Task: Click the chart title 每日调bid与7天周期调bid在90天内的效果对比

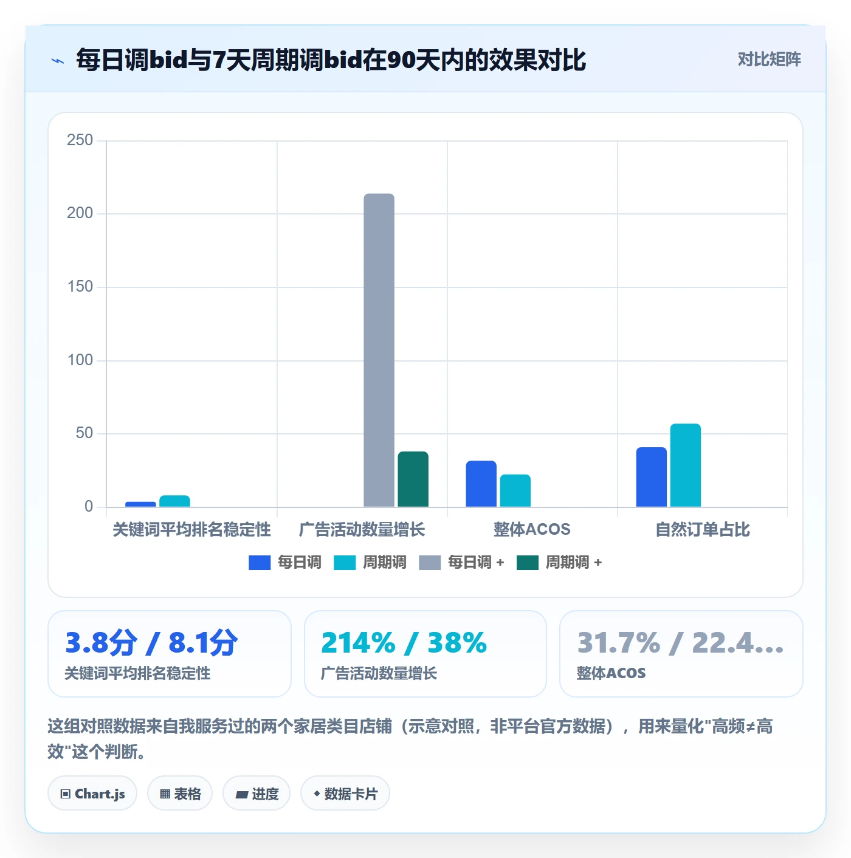Action: click(x=331, y=60)
